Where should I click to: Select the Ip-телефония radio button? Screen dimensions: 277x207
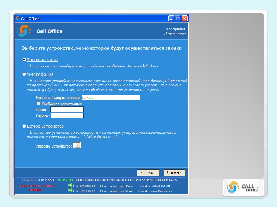click(24, 74)
